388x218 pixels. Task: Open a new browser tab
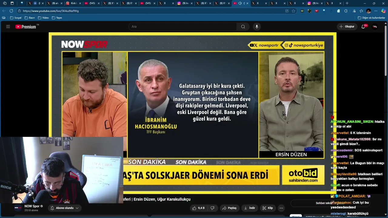pyautogui.click(x=347, y=3)
